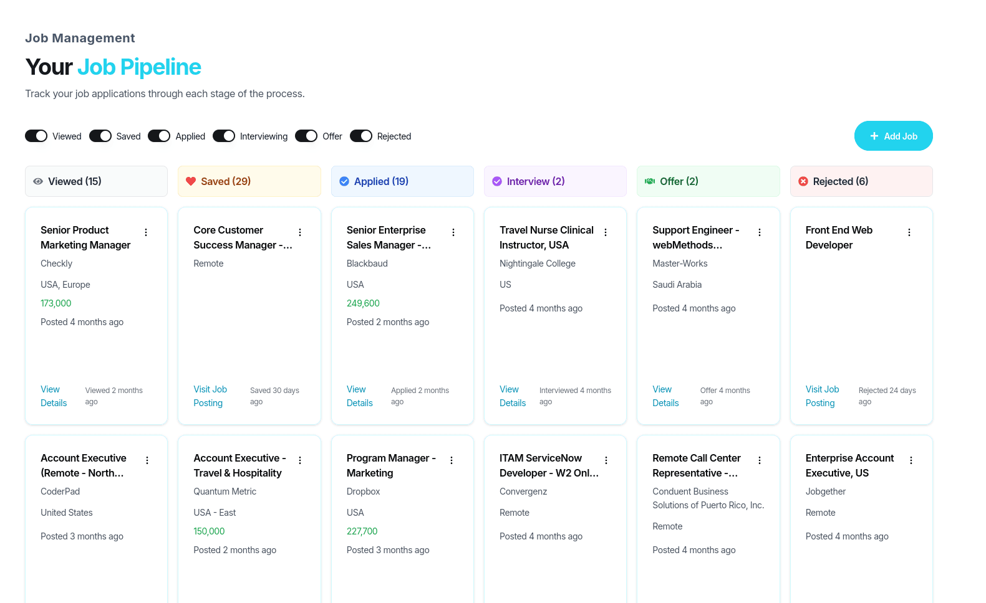Toggle off the Viewed column switch
The width and height of the screenshot is (986, 603).
coord(36,136)
